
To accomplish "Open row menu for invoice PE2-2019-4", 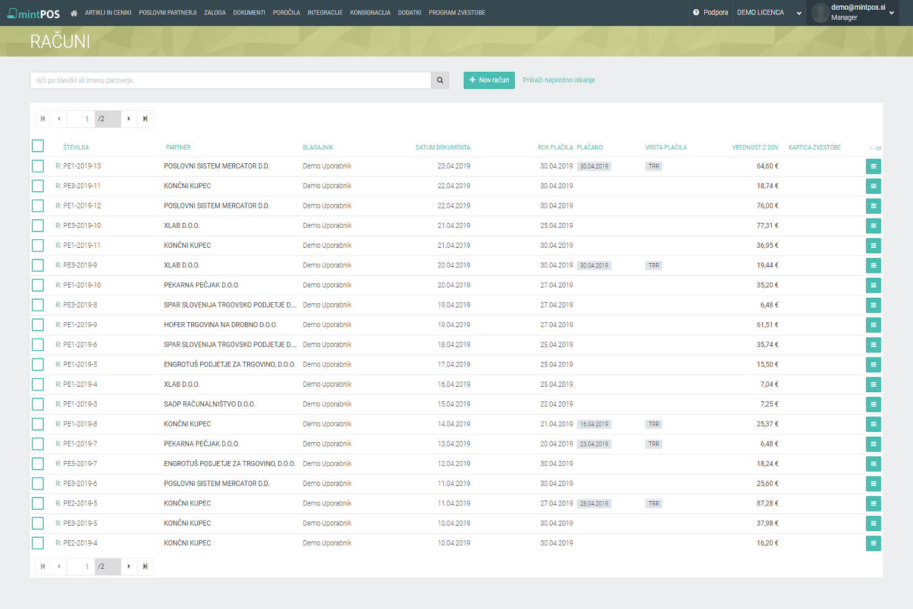I will pos(873,543).
